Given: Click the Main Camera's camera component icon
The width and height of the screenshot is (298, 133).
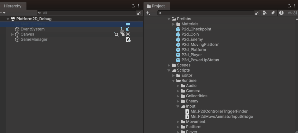Looking at the screenshot, I should [128, 24].
